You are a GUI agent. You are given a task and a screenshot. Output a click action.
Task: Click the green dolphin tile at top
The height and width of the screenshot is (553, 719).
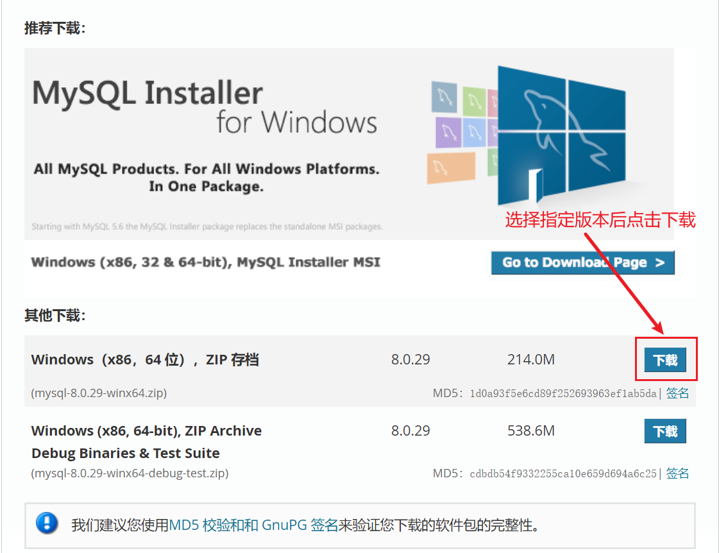pyautogui.click(x=474, y=101)
